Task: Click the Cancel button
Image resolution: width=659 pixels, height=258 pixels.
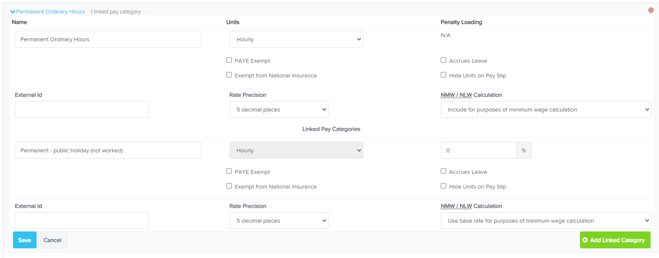Action: (53, 240)
